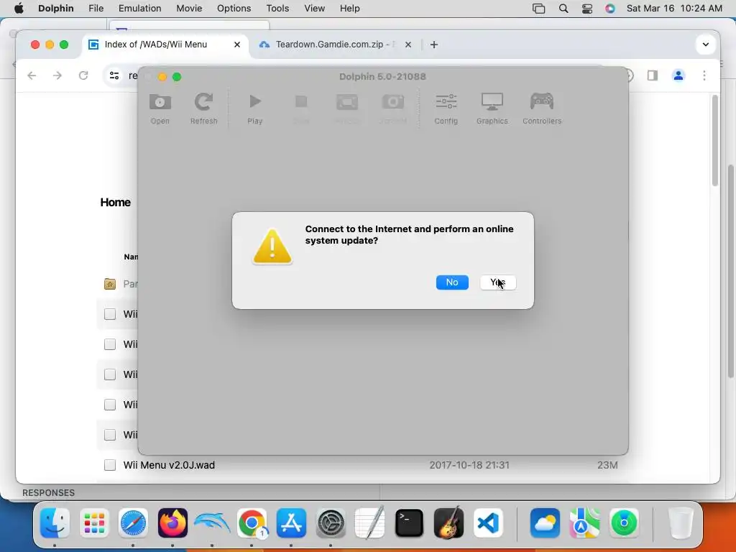
Task: Open TextEdit from the Dock
Action: click(x=370, y=523)
